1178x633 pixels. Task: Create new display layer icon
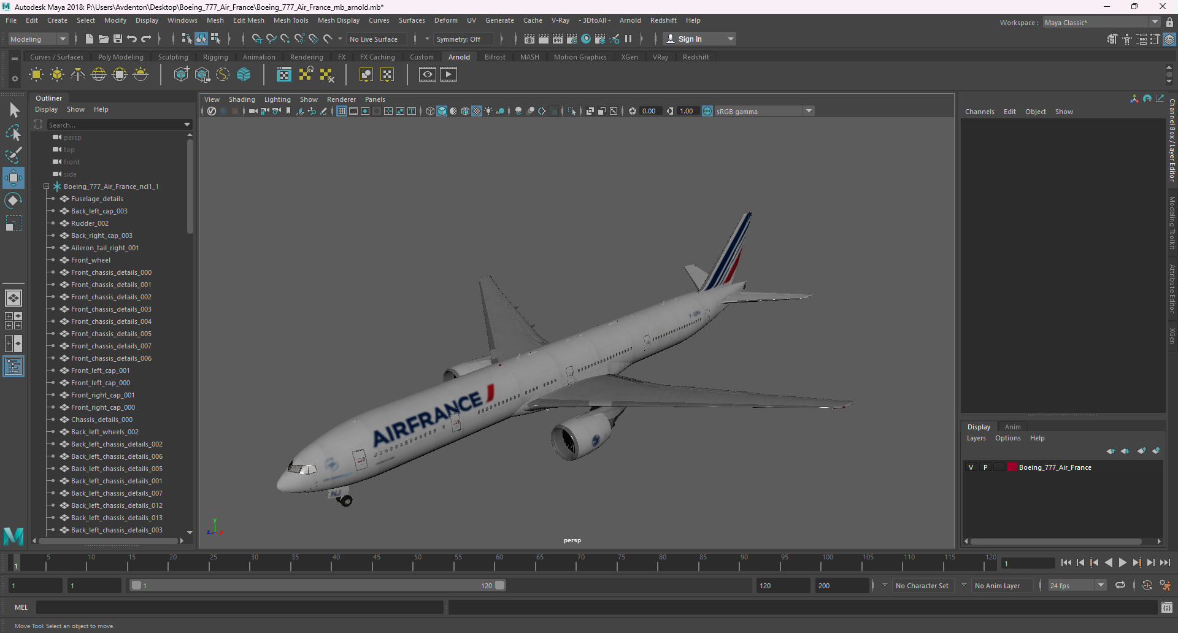[x=1142, y=451]
